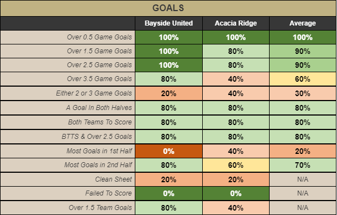Click Bayside United's Over 3.5 Game Goals value
This screenshot has width=337, height=215.
169,79
